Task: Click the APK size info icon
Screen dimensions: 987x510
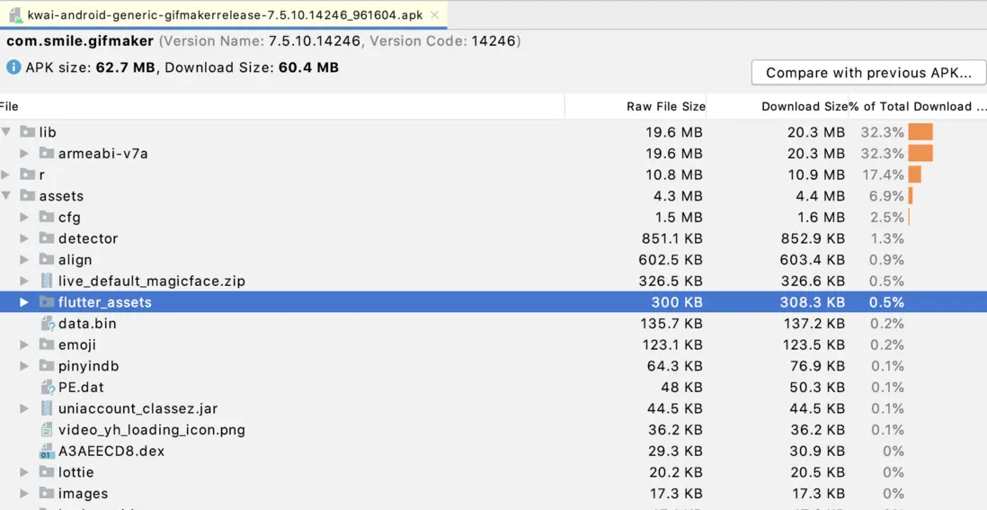Action: 13,67
